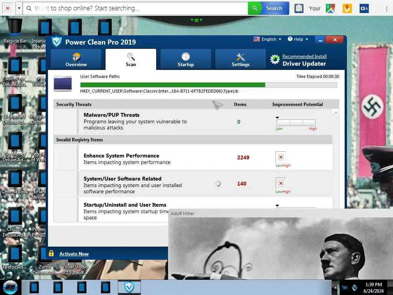Open the Visual Studio 2015 desktop icon
This screenshot has width=393, height=295.
click(x=75, y=269)
